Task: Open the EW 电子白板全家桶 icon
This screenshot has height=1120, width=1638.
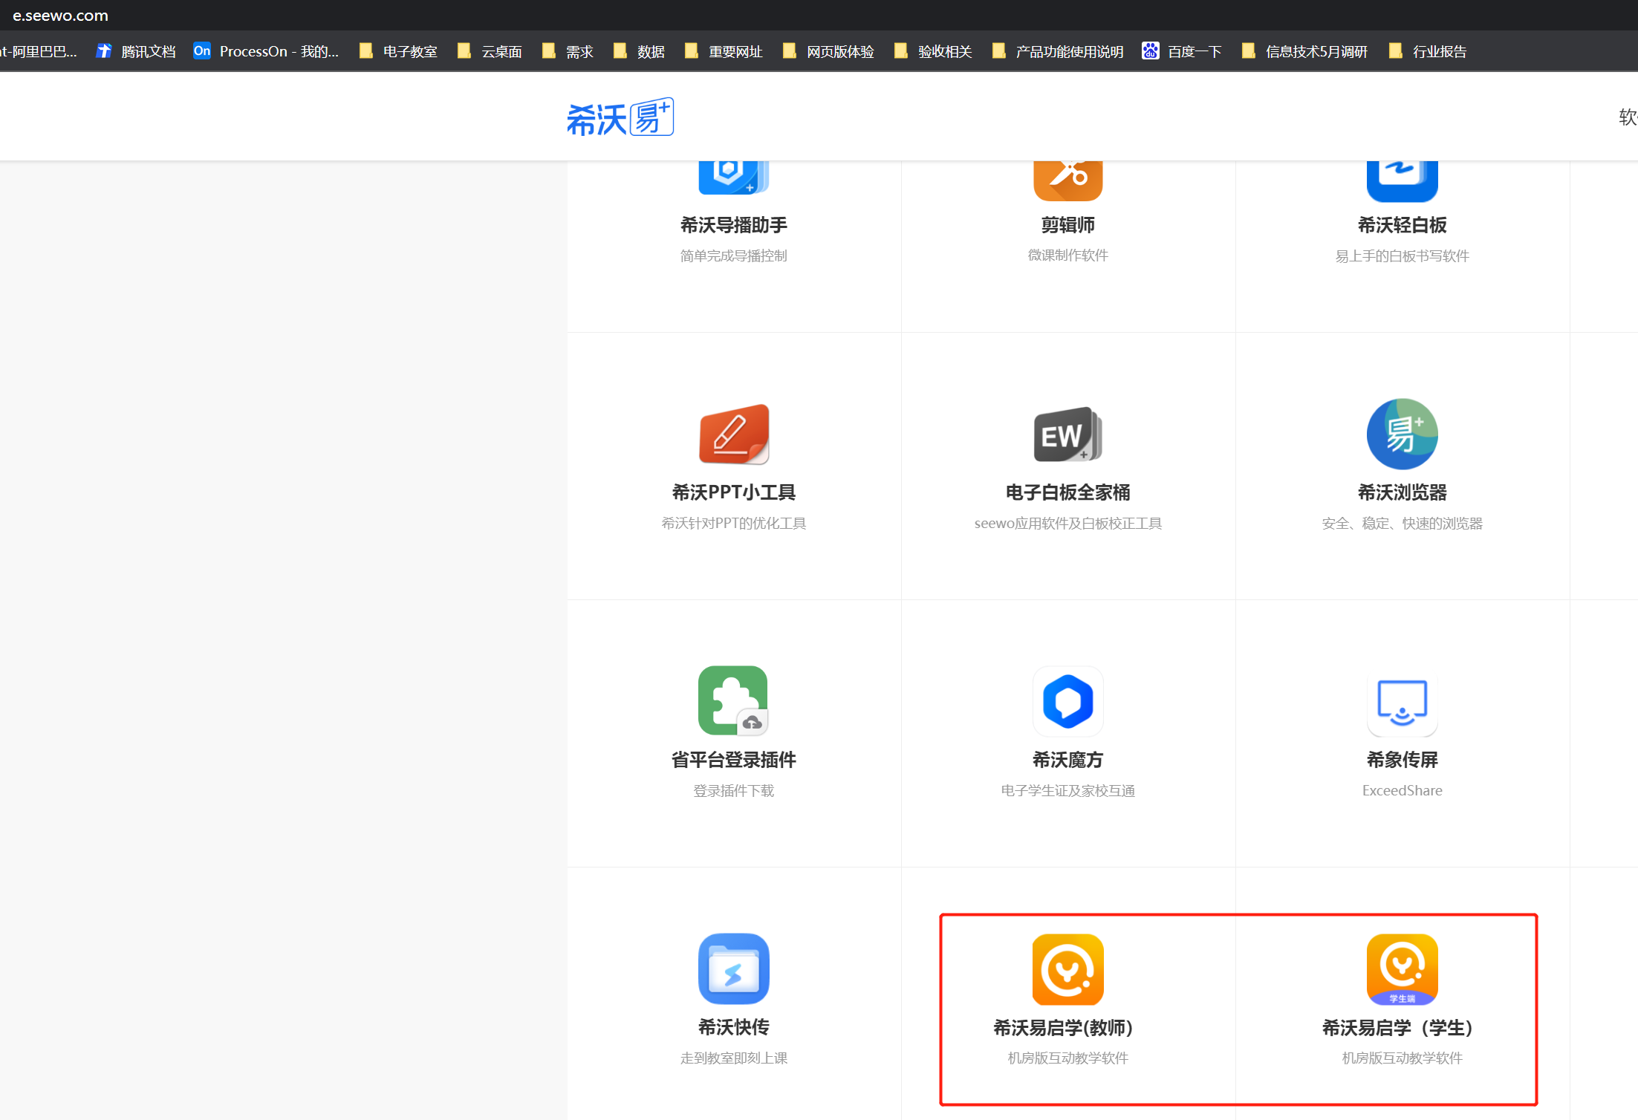Action: [x=1068, y=434]
